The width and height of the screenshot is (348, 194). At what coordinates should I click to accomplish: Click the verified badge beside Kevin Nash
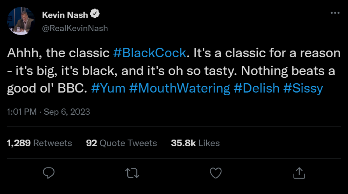95,15
